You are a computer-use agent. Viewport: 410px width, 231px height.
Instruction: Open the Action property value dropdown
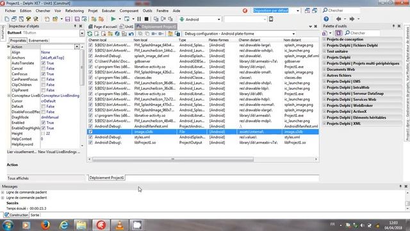click(77, 47)
